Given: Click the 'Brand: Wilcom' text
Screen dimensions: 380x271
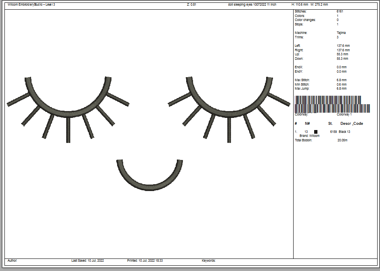Looking at the screenshot, I should 309,136.
